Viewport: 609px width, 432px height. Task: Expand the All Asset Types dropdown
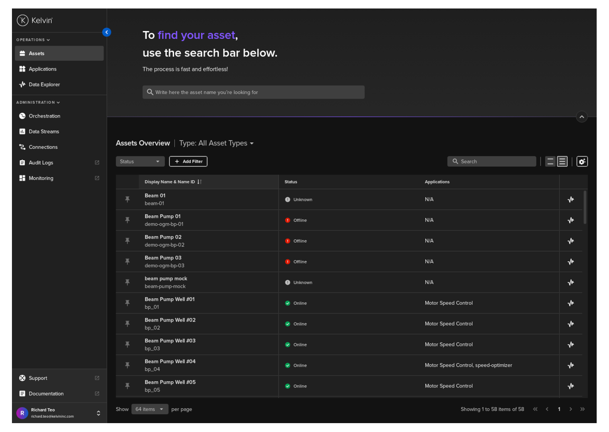(x=216, y=143)
